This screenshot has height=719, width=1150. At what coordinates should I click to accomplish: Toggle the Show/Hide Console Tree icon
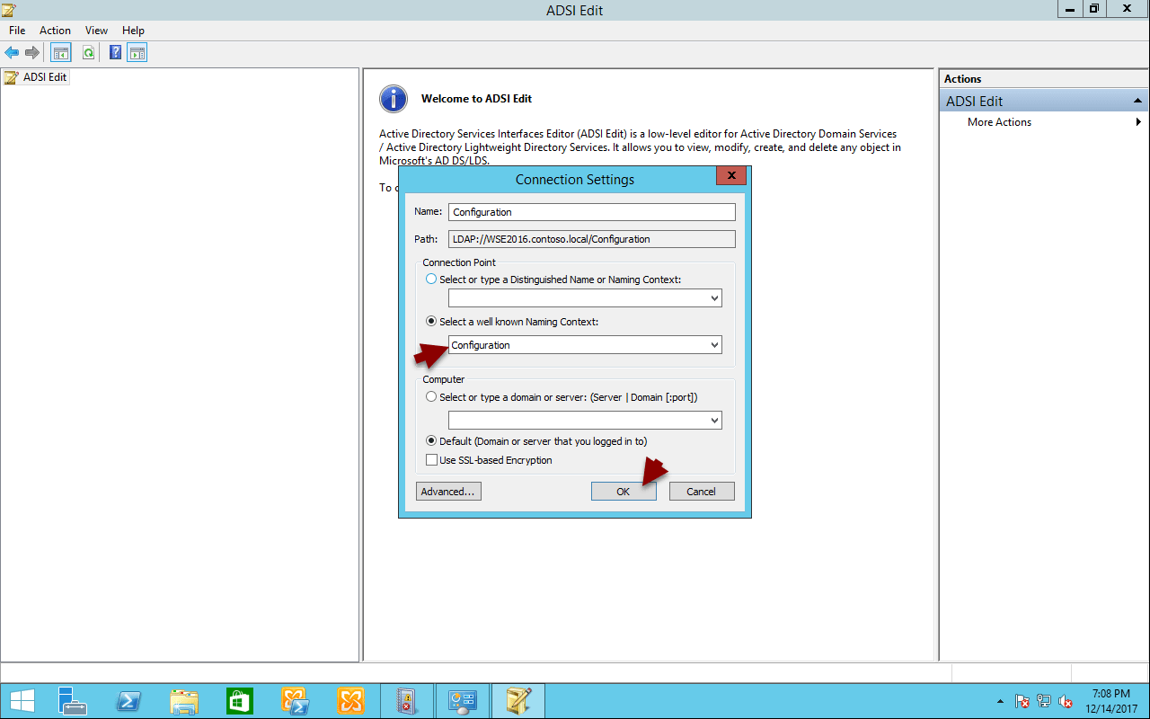[60, 53]
